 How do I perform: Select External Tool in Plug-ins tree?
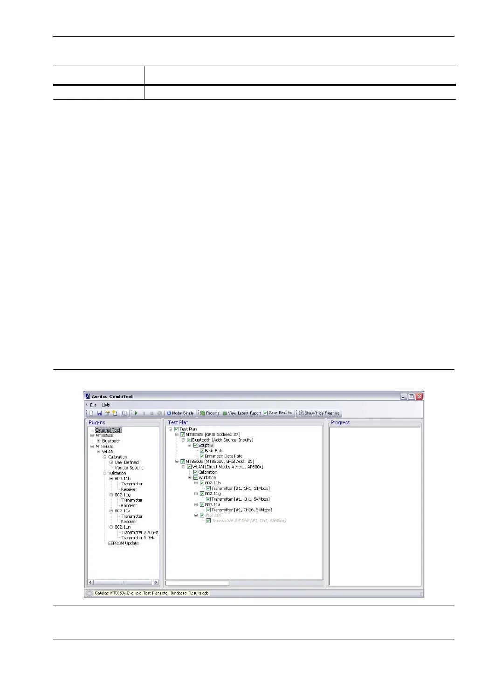click(x=108, y=430)
